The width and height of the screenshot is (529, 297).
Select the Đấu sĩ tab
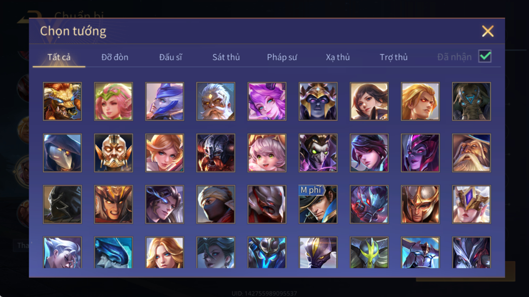[171, 57]
